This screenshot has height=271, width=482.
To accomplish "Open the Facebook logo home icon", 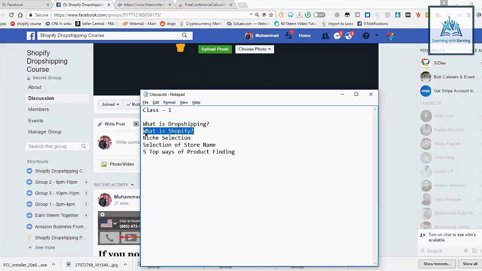I will [x=31, y=35].
